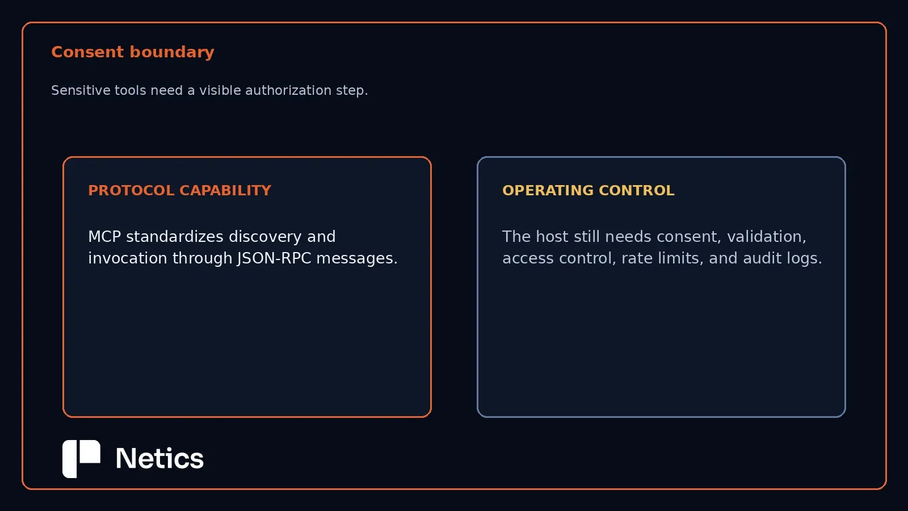Image resolution: width=908 pixels, height=511 pixels.
Task: Select the Consent boundary slide title
Action: coord(133,52)
